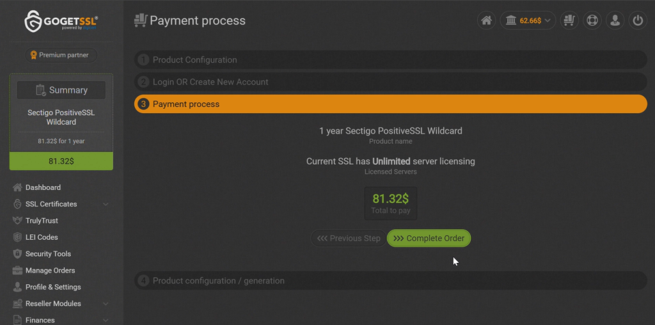
Task: Click the Dashboard house icon in the sidebar
Action: (x=17, y=187)
